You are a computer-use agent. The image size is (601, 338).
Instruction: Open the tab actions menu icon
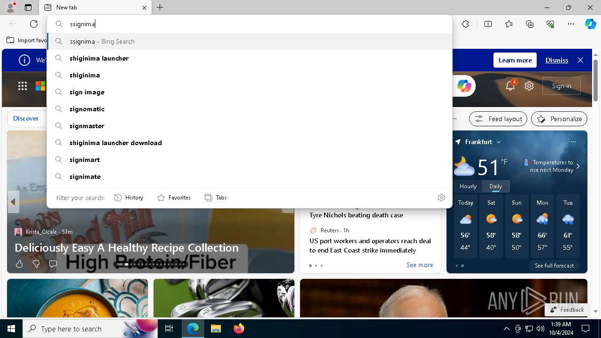(28, 8)
